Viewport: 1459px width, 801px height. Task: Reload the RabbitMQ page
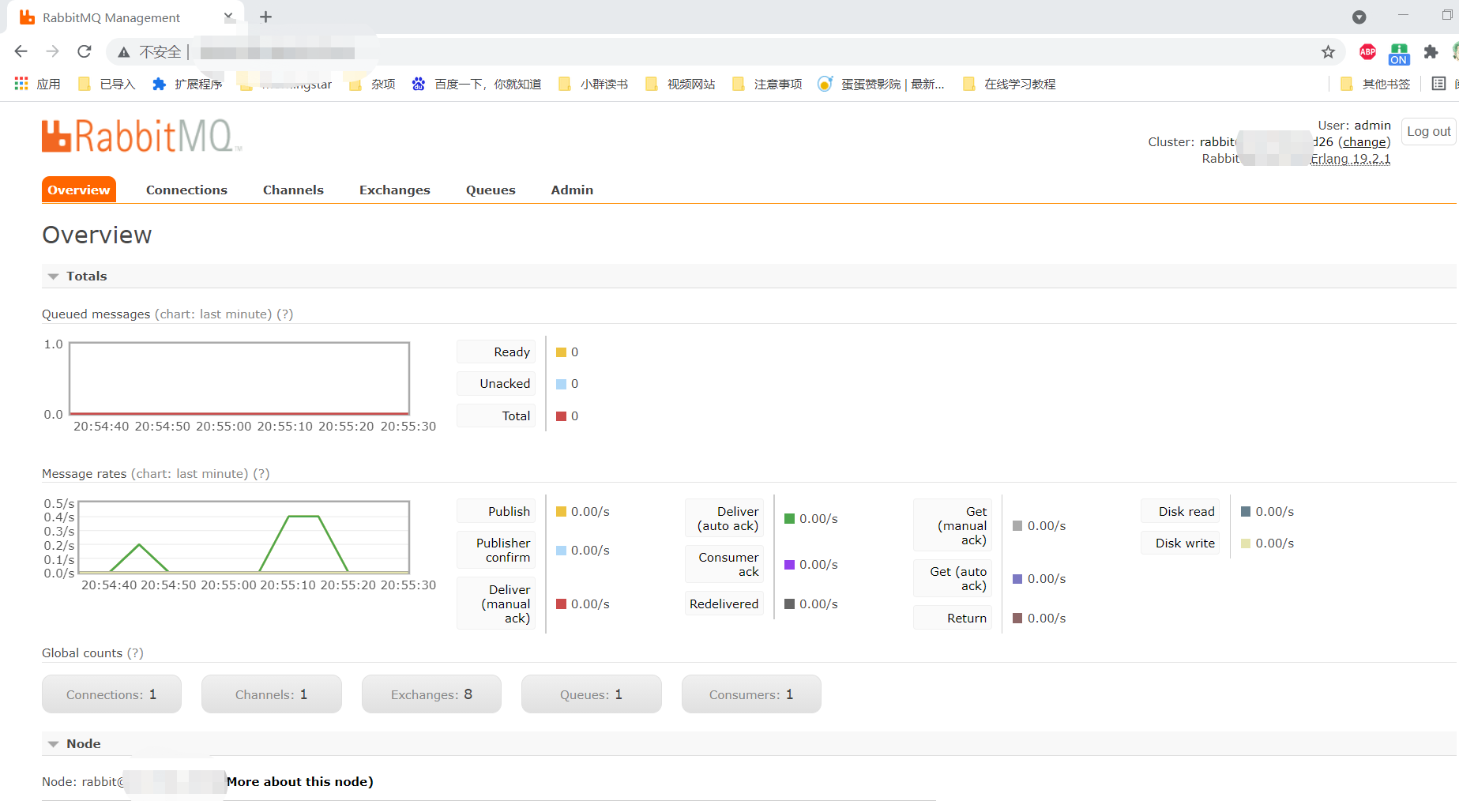(85, 51)
